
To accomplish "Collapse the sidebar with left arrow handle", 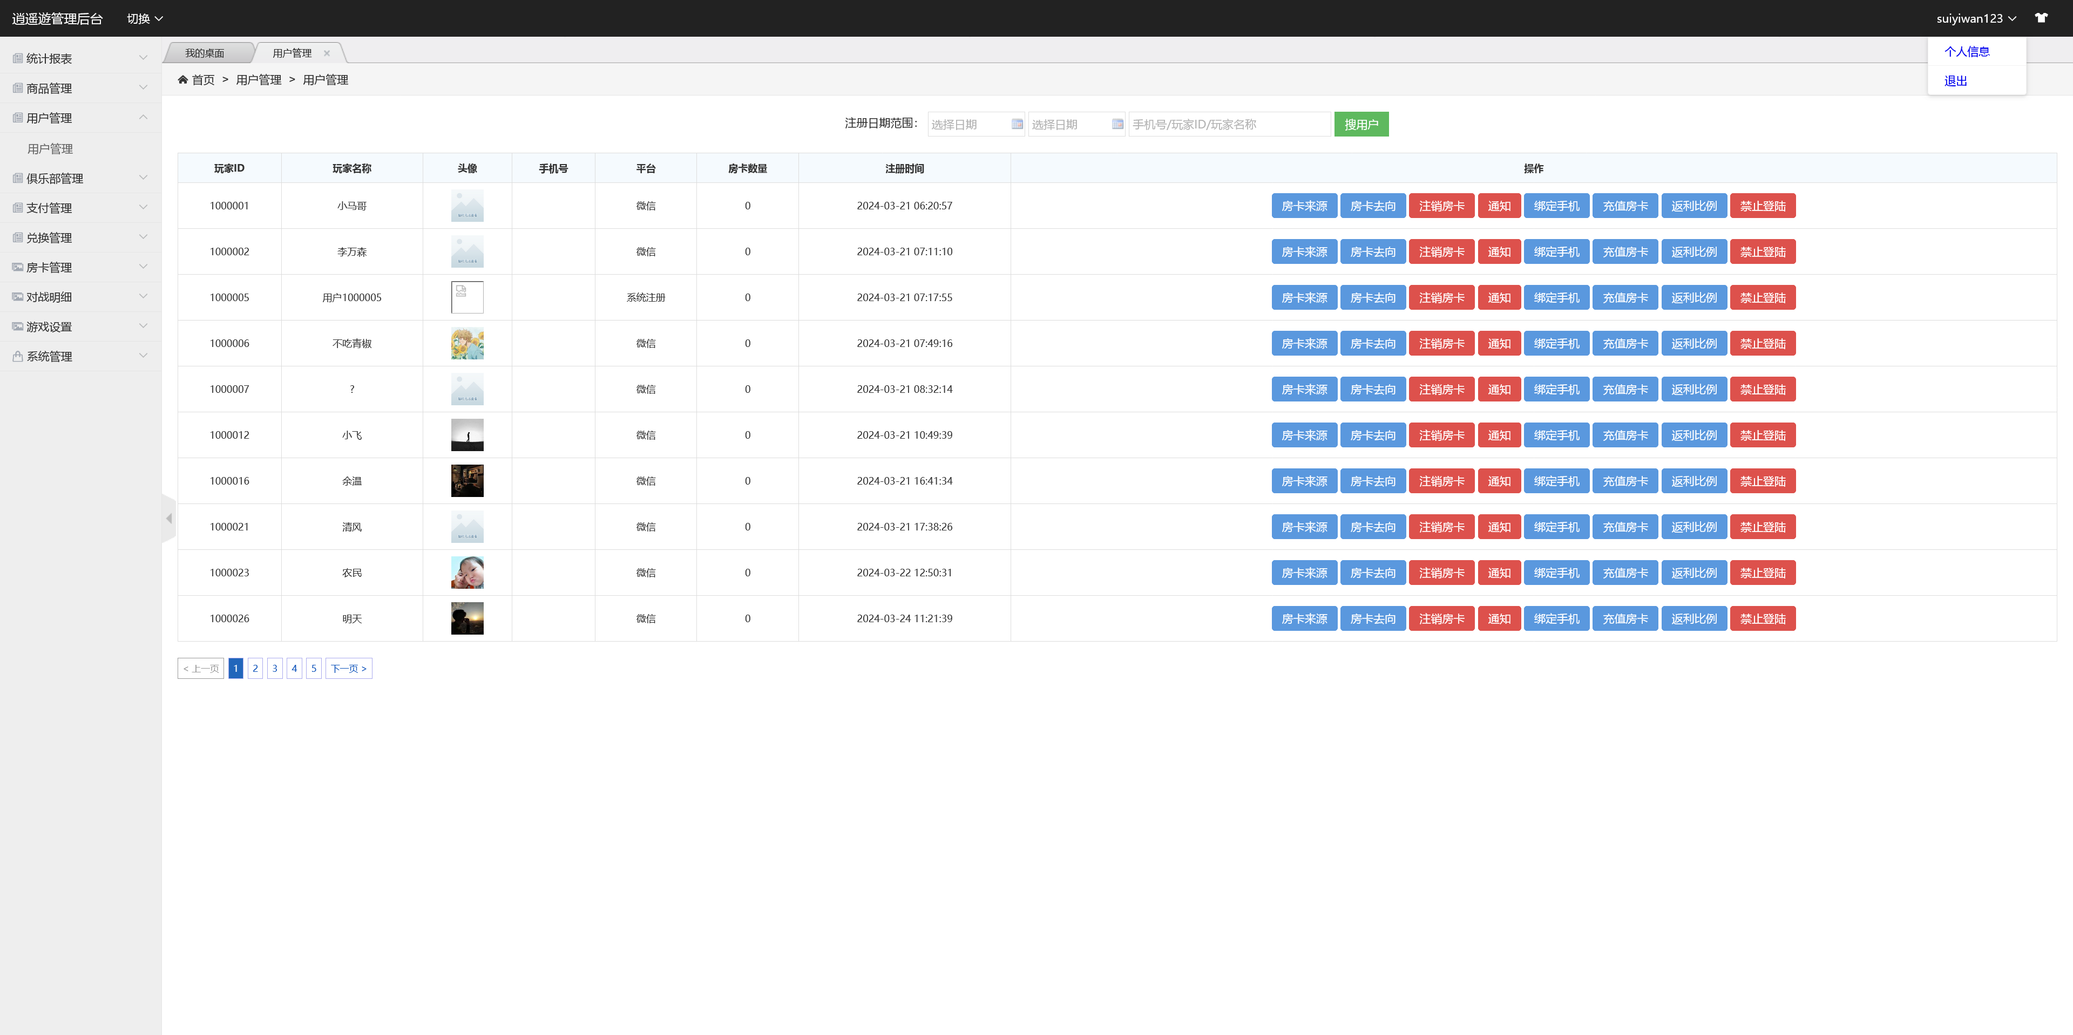I will (169, 519).
